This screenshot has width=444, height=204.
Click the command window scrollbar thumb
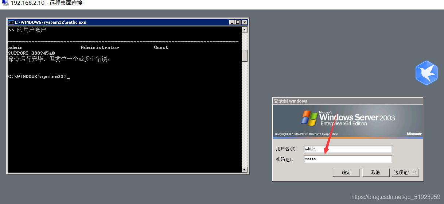pyautogui.click(x=245, y=56)
